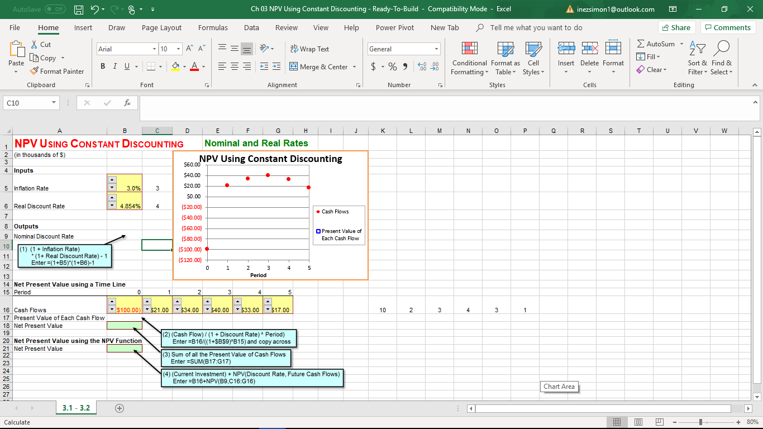Screen dimensions: 763x429
Task: Click inside the formula bar
Action: pos(391,102)
